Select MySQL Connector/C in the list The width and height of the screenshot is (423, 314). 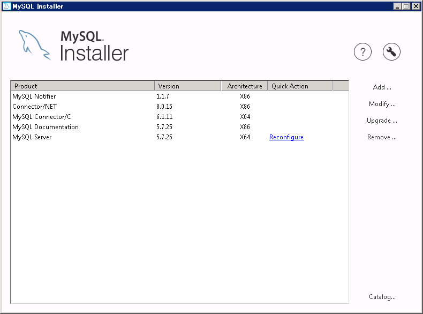coord(42,117)
